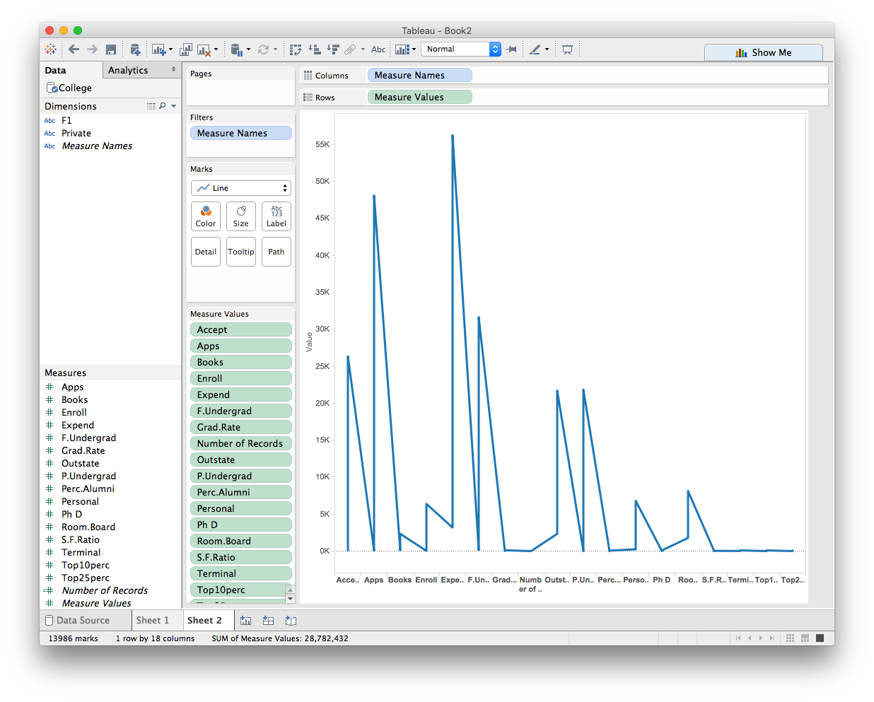Open the Normal fit dropdown
Viewport: 874px width, 702px height.
coord(461,49)
